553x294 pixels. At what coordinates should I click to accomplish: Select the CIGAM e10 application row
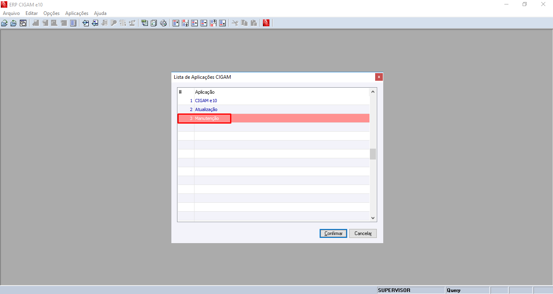tap(273, 101)
